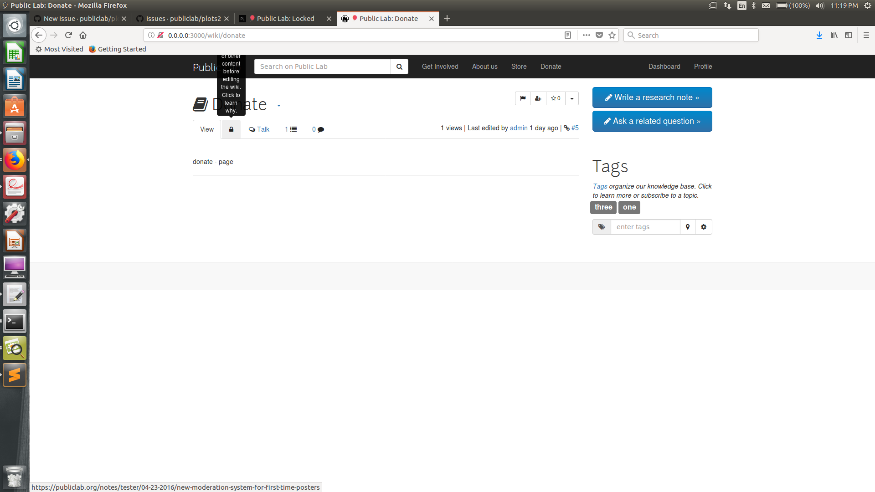Screen dimensions: 875x492
Task: Click the 'three' tag badge
Action: point(603,207)
